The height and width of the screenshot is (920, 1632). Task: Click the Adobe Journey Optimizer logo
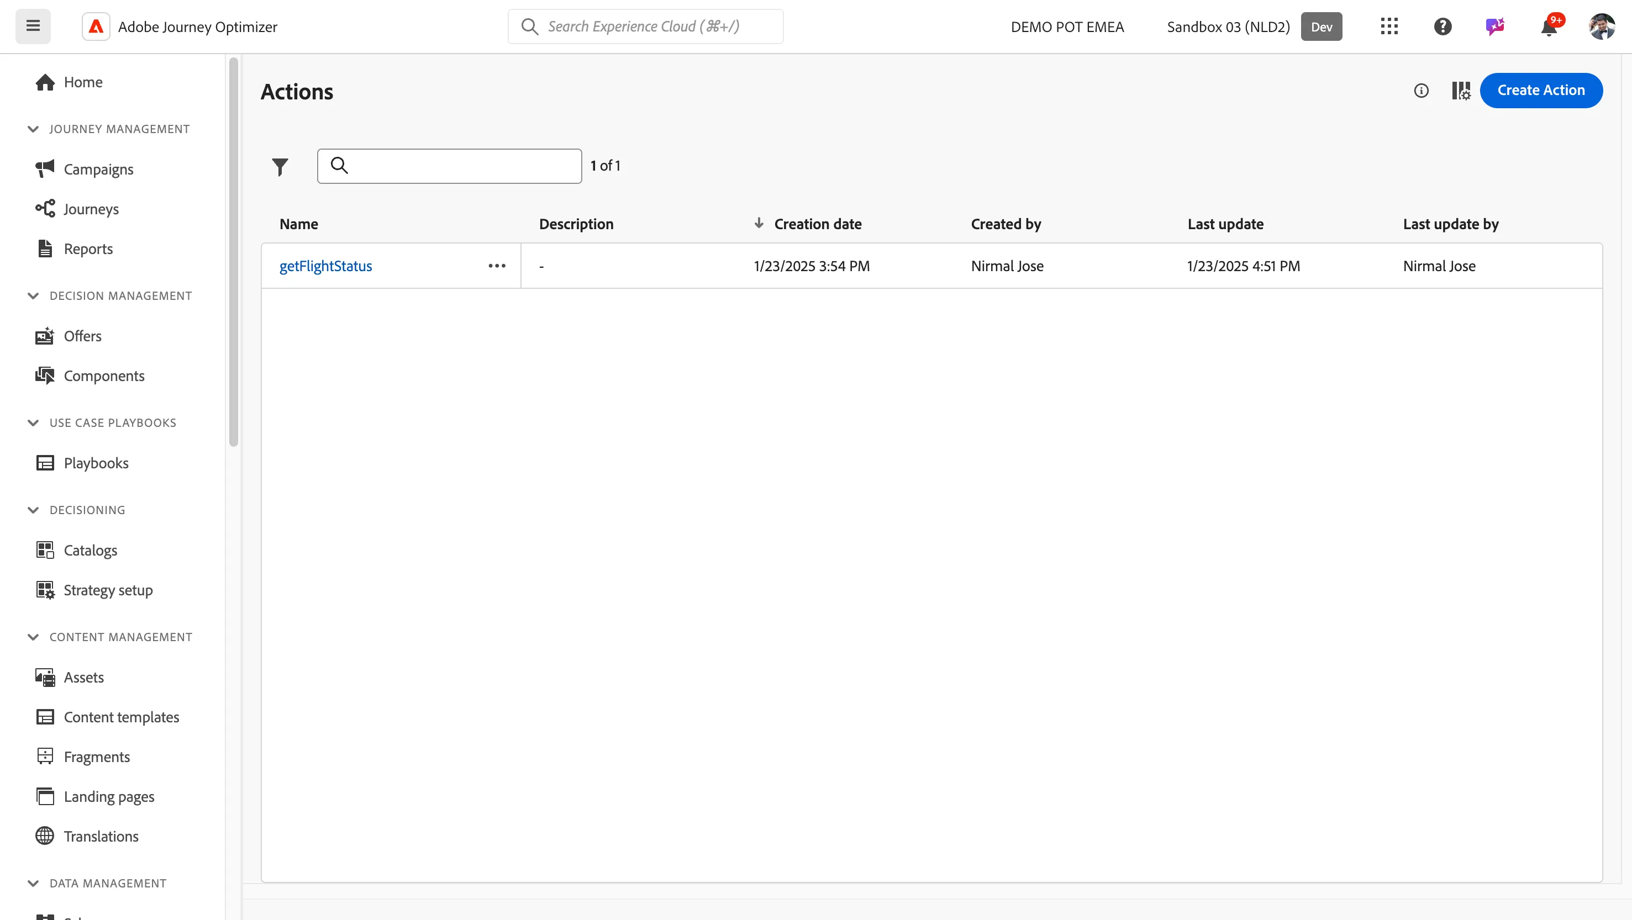96,27
